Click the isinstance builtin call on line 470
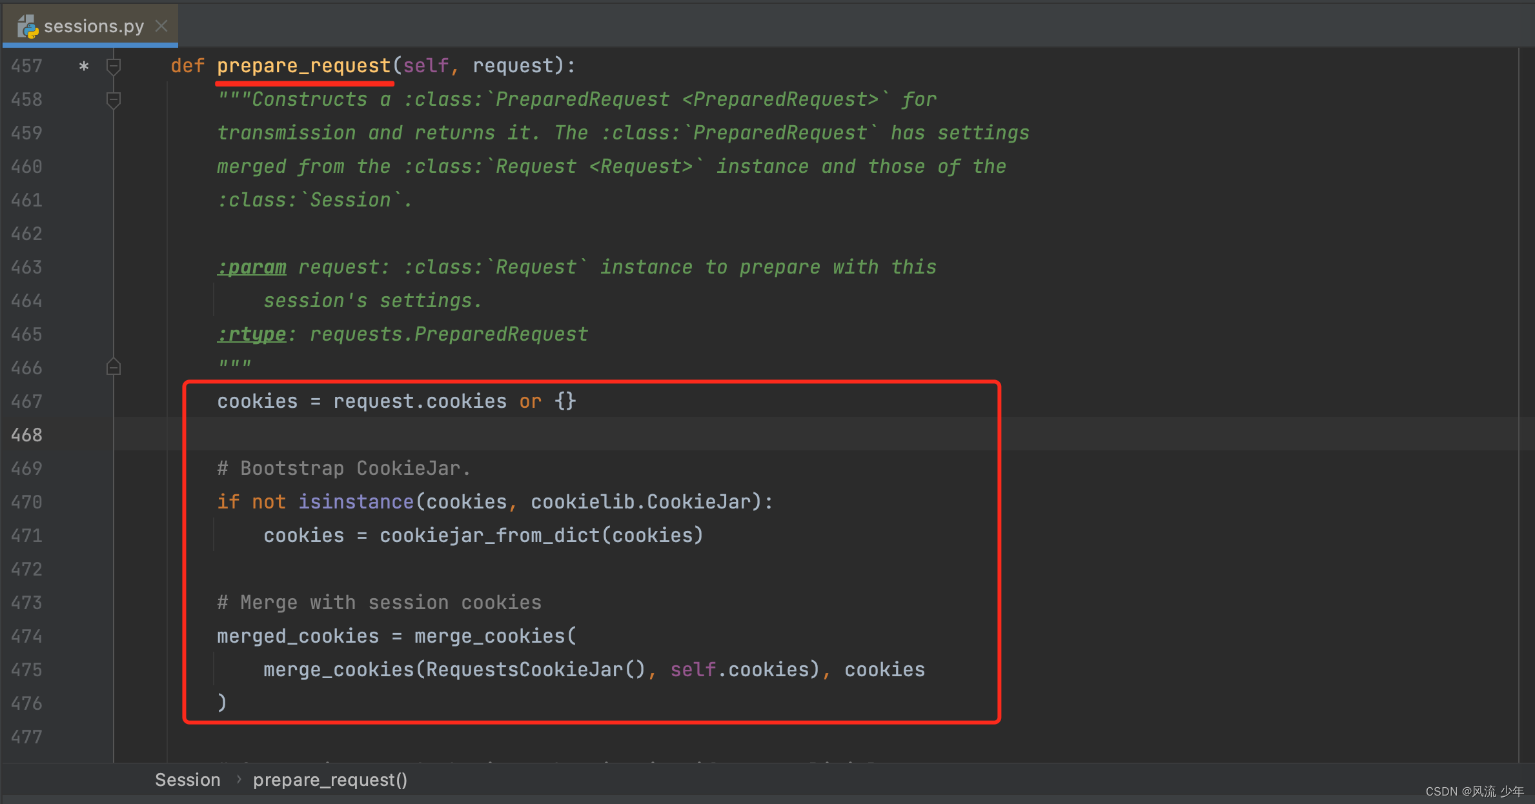Image resolution: width=1535 pixels, height=804 pixels. (x=356, y=502)
